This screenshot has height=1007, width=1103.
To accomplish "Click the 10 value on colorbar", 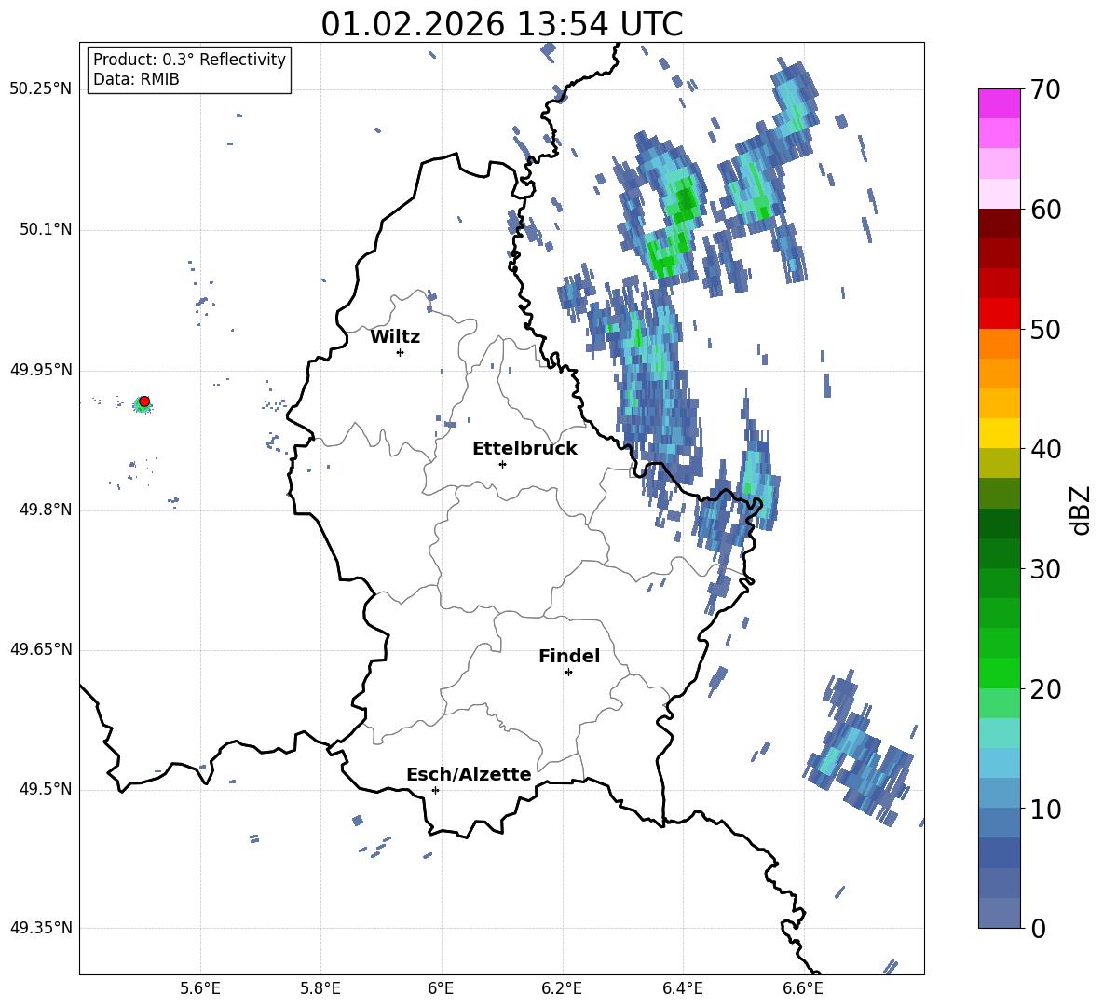I will pyautogui.click(x=1044, y=810).
